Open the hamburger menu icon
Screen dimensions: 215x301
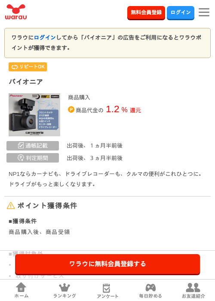pyautogui.click(x=204, y=12)
